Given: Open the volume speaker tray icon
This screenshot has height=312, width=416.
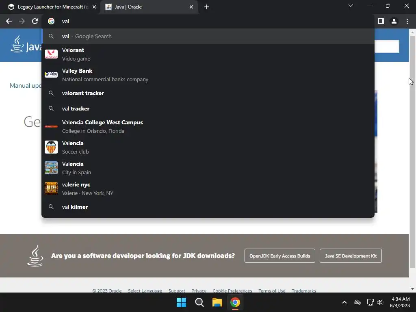Looking at the screenshot, I should pyautogui.click(x=380, y=302).
